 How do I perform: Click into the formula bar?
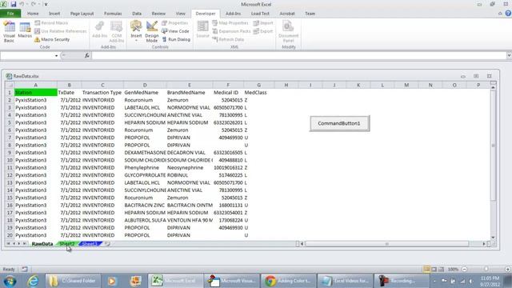coord(298,55)
